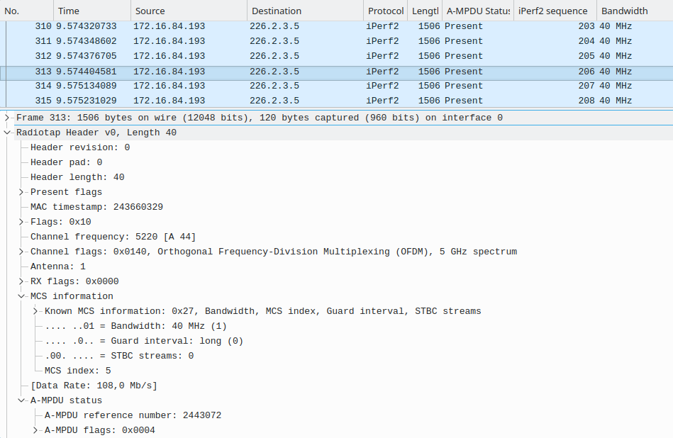Select Channel frequency: 5220 [A 44] field
Viewport: 673px width, 438px height.
click(x=113, y=237)
